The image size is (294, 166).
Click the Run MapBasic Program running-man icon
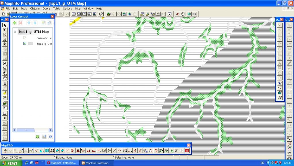[177, 14]
